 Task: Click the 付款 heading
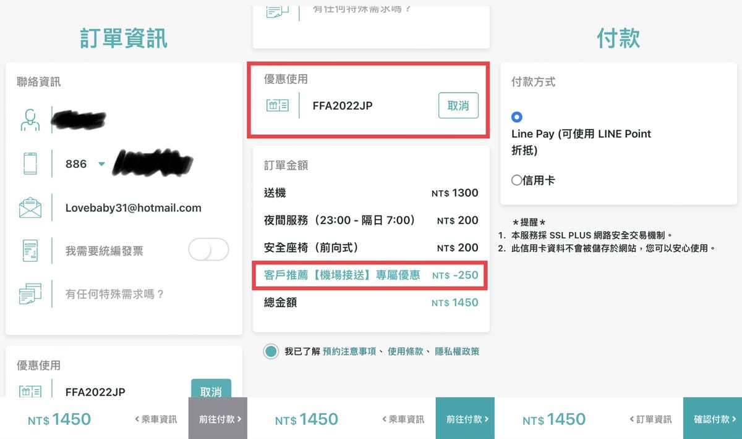coord(618,38)
